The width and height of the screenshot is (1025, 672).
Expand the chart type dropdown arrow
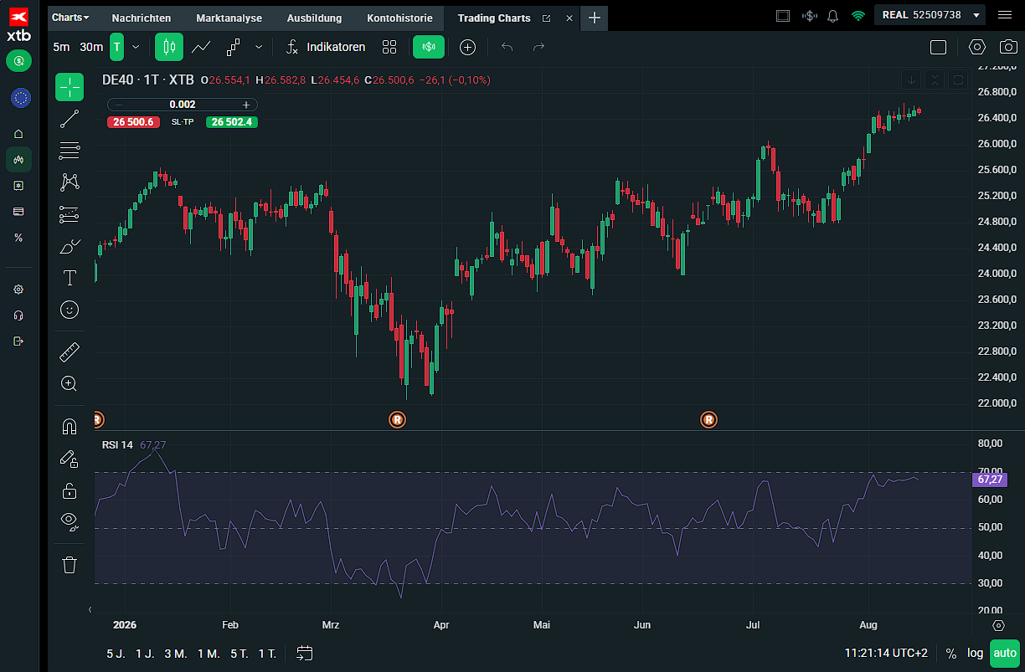(x=259, y=47)
